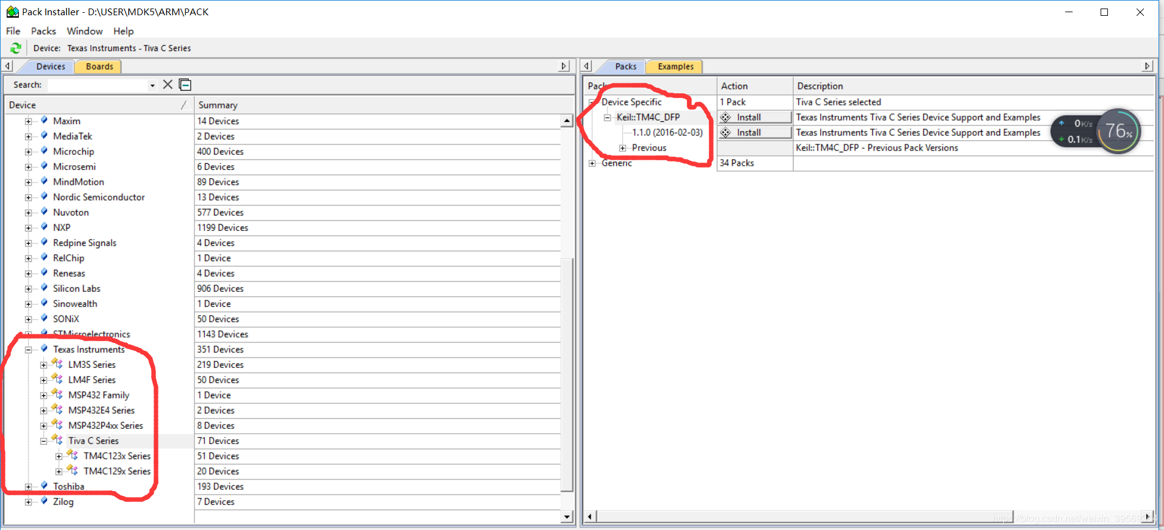
Task: Click the blue diamond icon beside Silicon Labs
Action: 44,288
